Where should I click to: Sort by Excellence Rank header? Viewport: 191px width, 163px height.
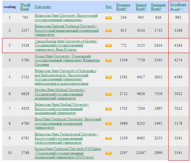point(178,7)
